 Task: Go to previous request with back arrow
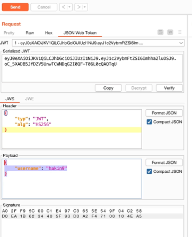(64, 7)
